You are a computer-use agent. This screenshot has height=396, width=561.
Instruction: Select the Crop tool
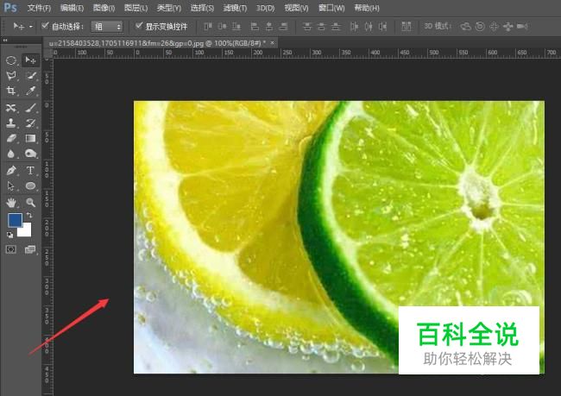point(10,91)
